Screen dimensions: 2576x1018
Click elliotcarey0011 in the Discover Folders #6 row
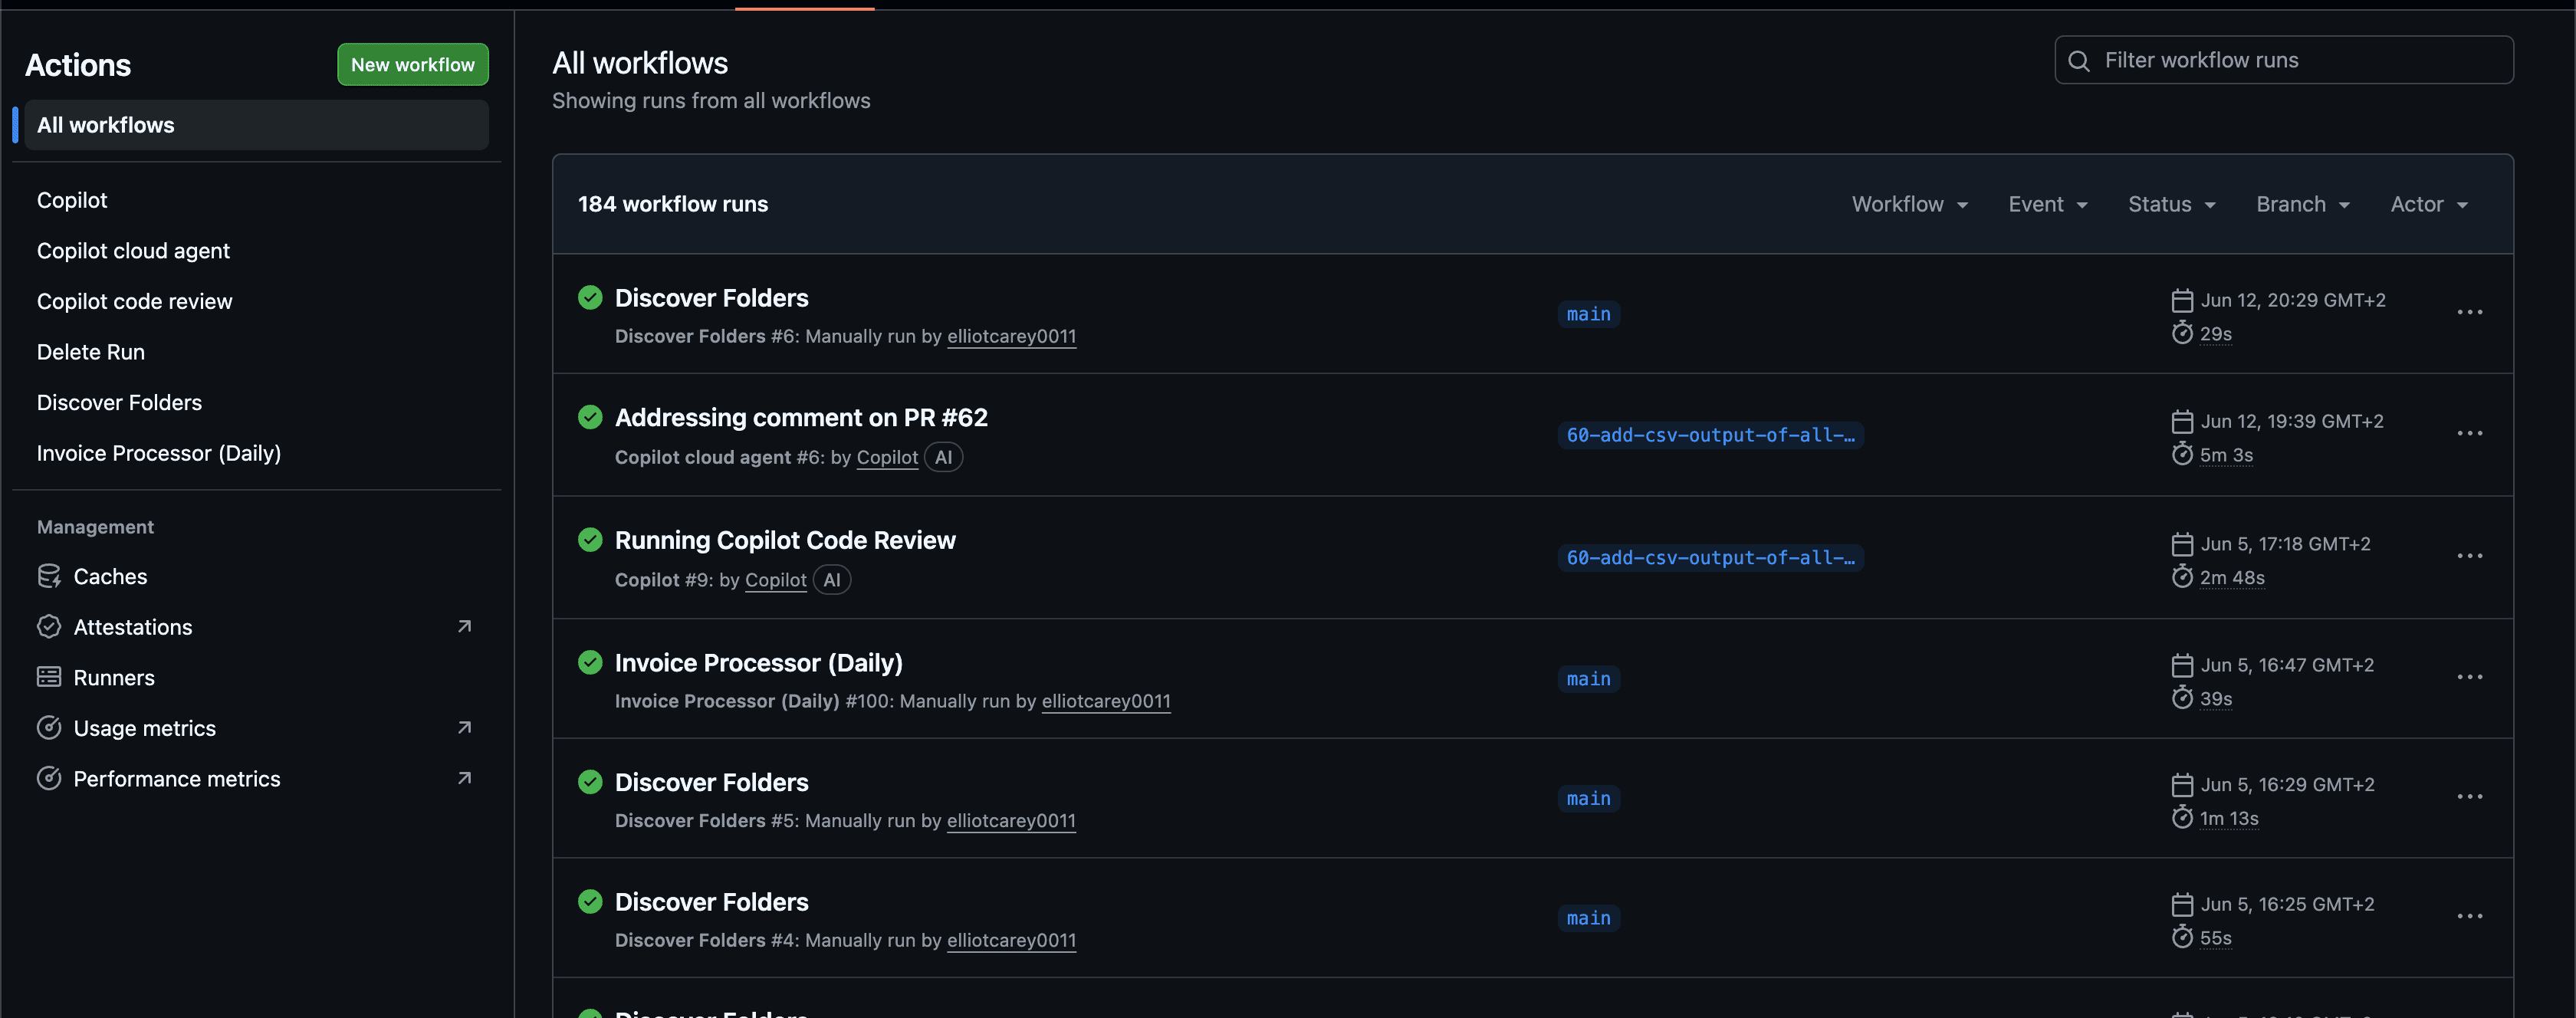(1011, 337)
